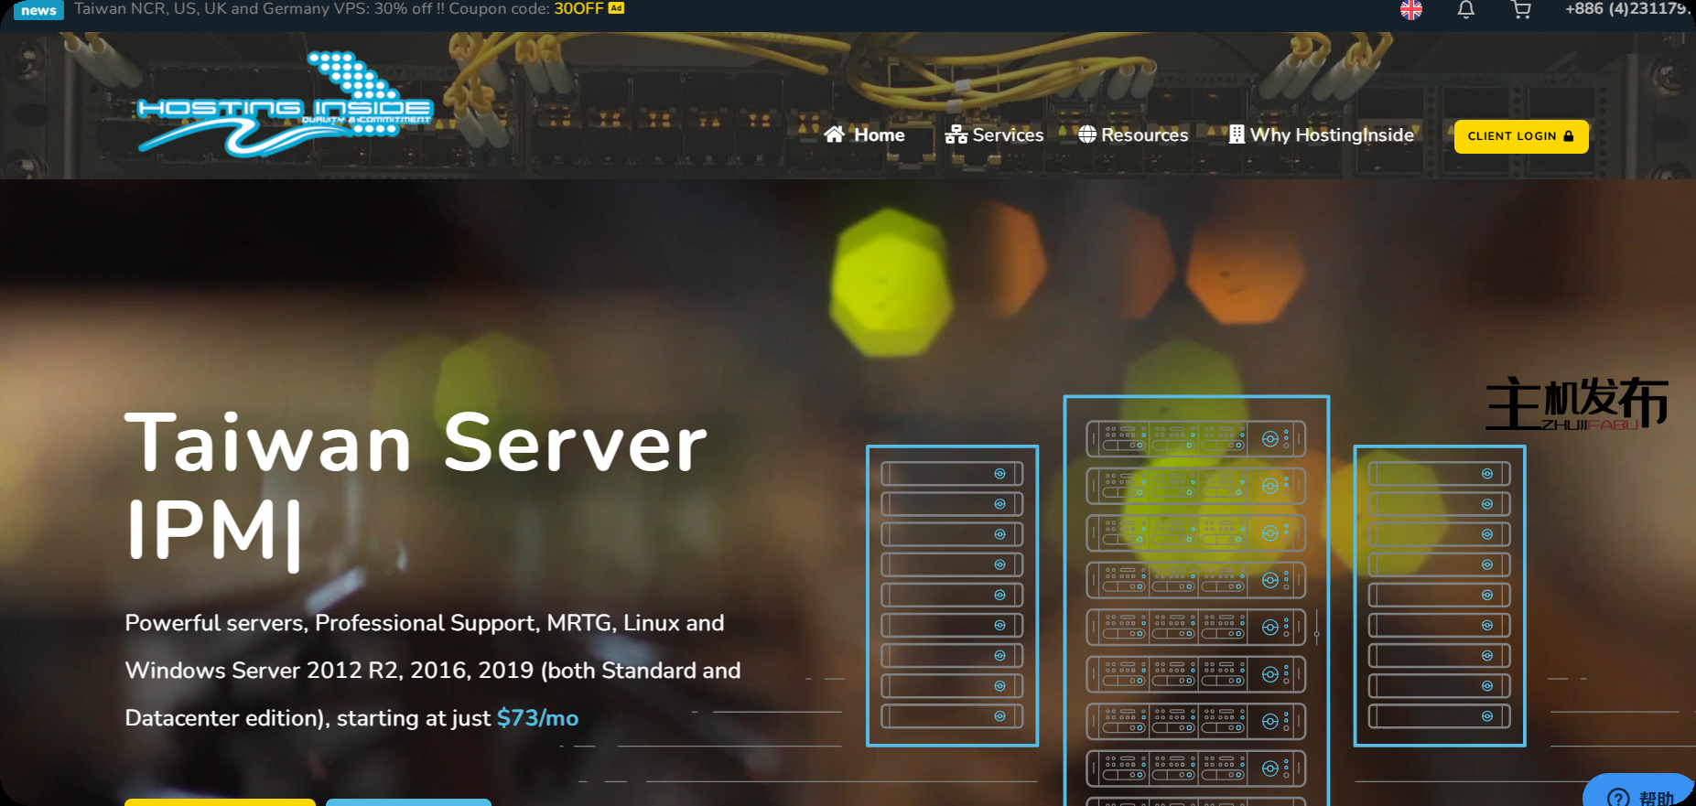Click the Taiwan Server headline
Image resolution: width=1696 pixels, height=806 pixels.
(x=416, y=443)
